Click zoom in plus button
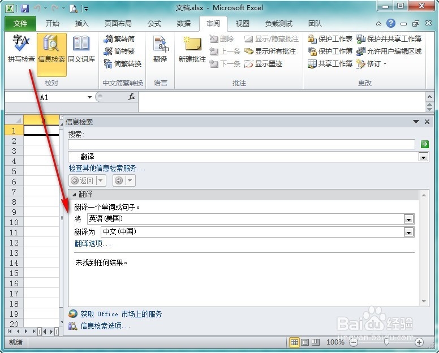The height and width of the screenshot is (353, 439). coord(419,342)
